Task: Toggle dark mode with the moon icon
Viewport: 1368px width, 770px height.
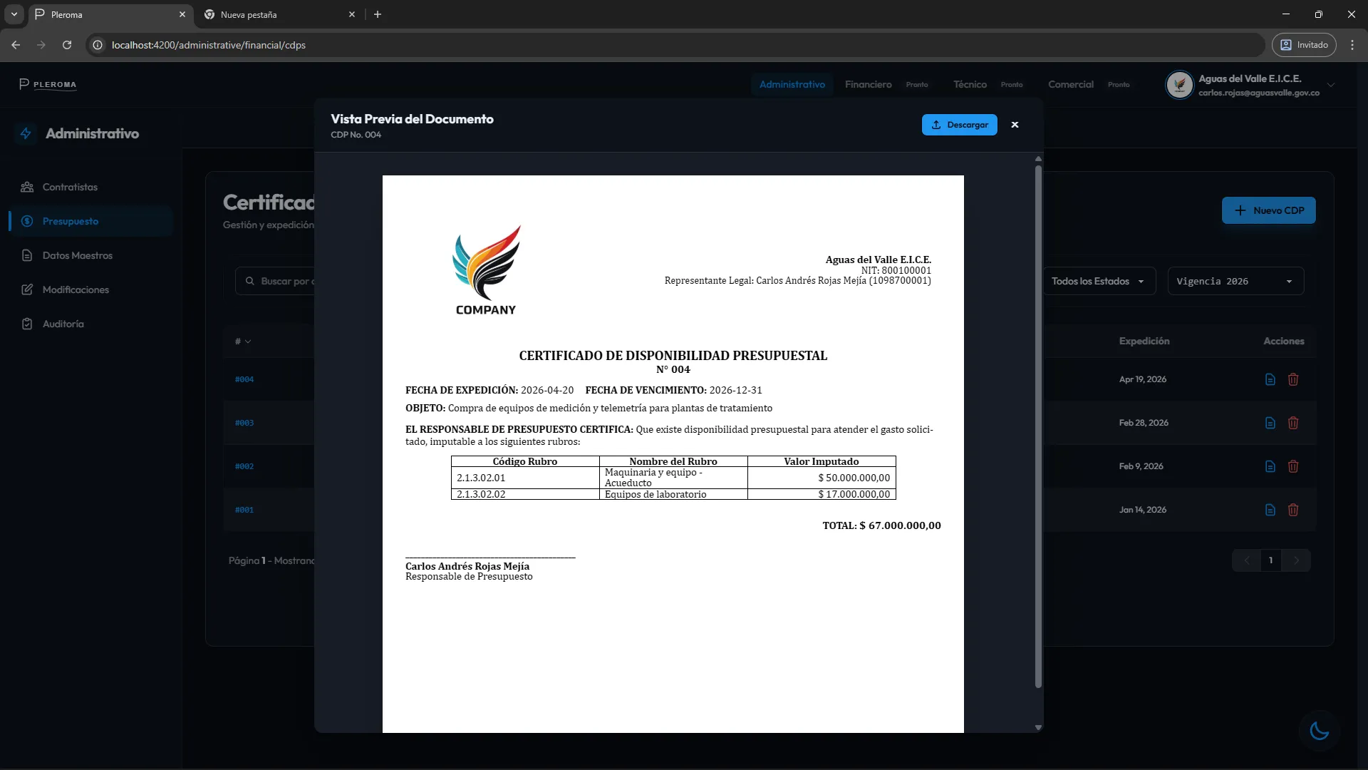Action: pyautogui.click(x=1318, y=731)
